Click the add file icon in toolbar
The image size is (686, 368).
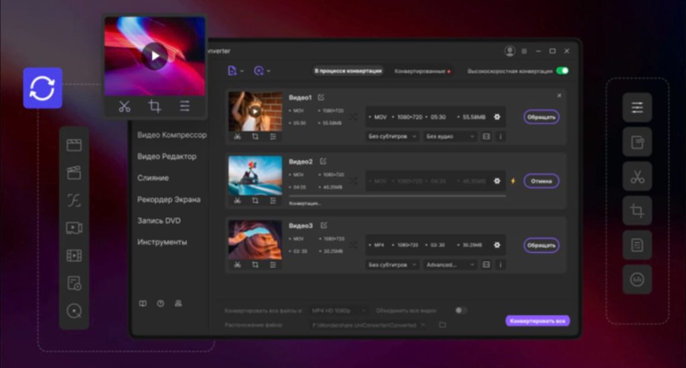232,70
